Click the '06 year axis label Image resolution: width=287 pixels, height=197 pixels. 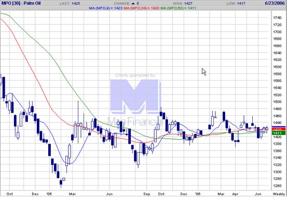[198, 194]
